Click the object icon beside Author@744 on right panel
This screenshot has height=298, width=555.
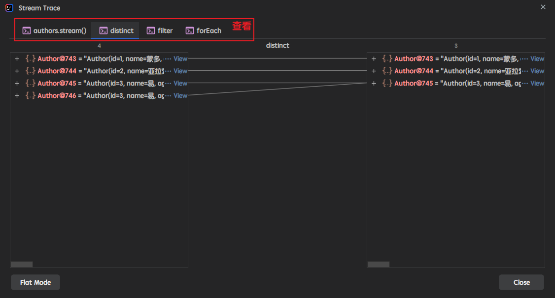(x=386, y=70)
